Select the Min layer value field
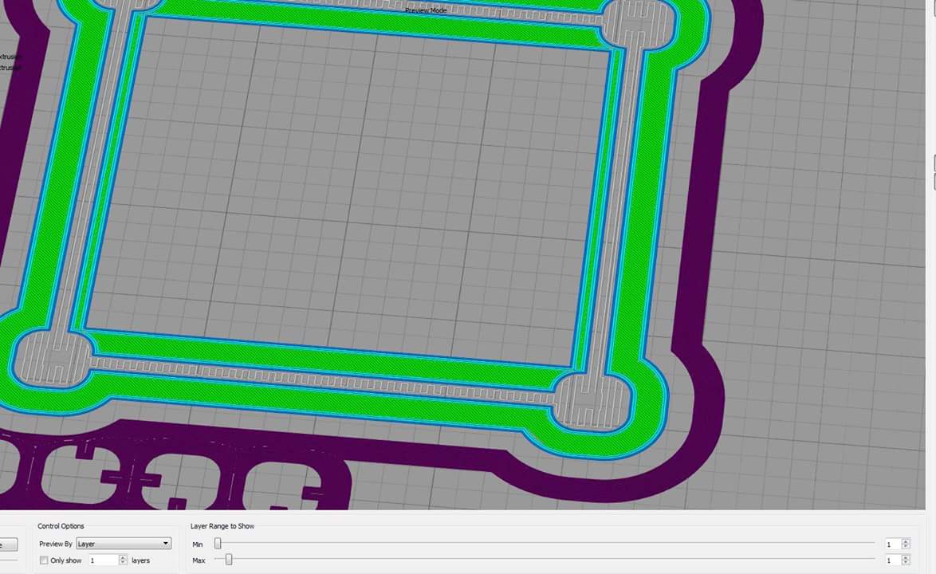Image resolution: width=936 pixels, height=574 pixels. pyautogui.click(x=892, y=545)
